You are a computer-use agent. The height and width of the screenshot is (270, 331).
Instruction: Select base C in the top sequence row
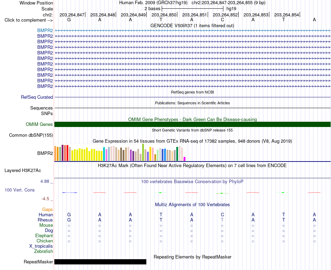pyautogui.click(x=222, y=20)
